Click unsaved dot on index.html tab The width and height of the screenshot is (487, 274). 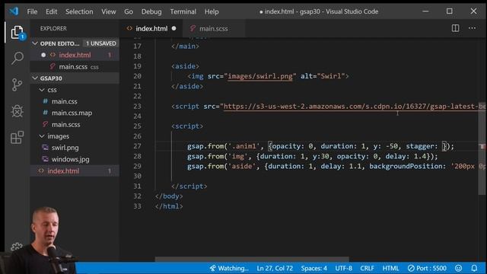click(x=174, y=29)
